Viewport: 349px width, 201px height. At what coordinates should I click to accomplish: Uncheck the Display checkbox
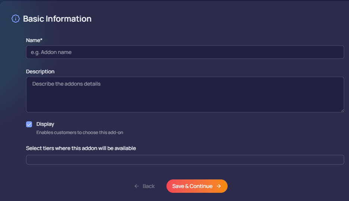(29, 124)
